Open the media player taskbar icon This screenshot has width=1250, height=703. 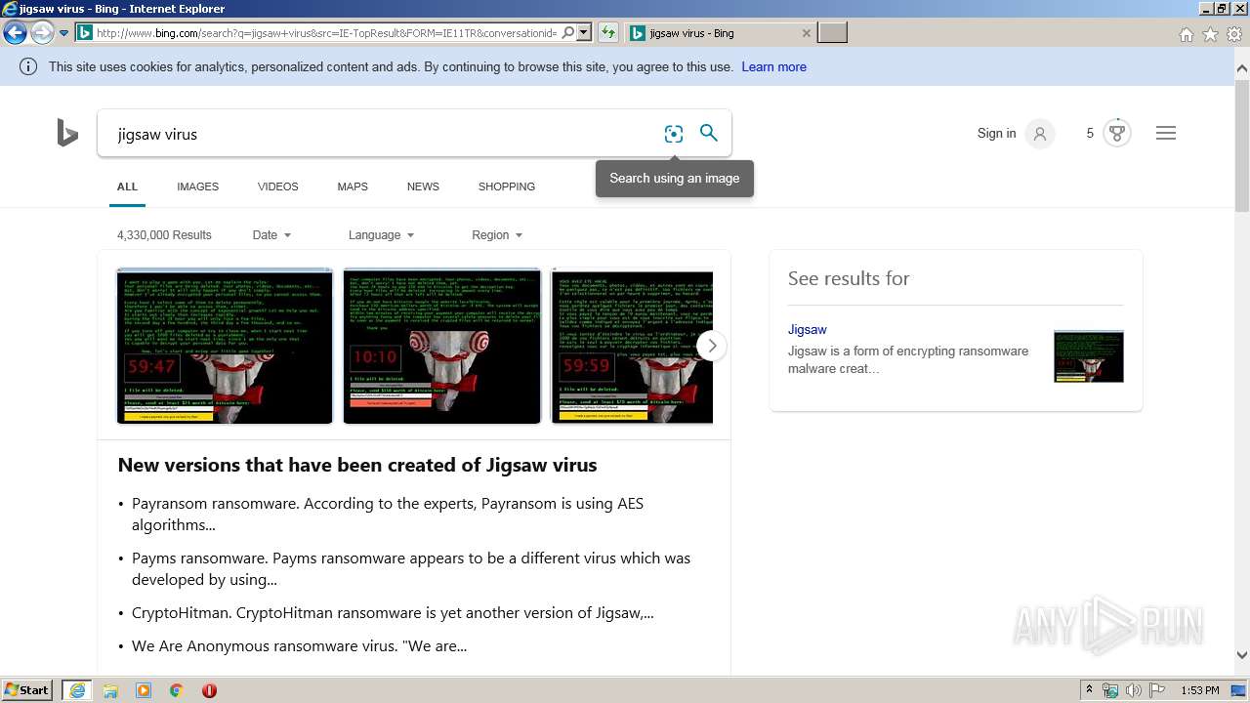tap(144, 690)
